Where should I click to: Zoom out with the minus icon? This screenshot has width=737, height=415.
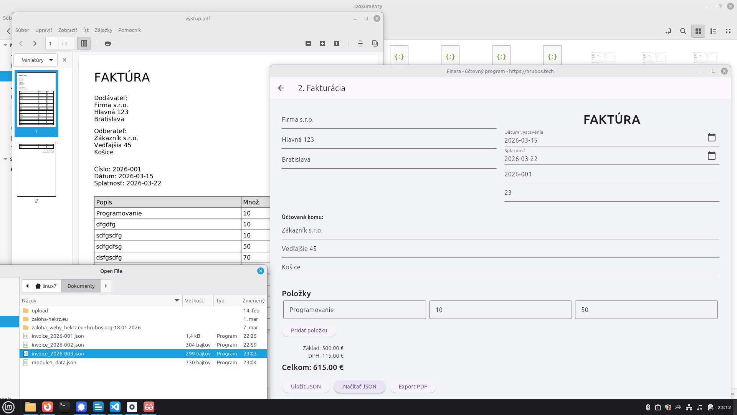(x=308, y=43)
